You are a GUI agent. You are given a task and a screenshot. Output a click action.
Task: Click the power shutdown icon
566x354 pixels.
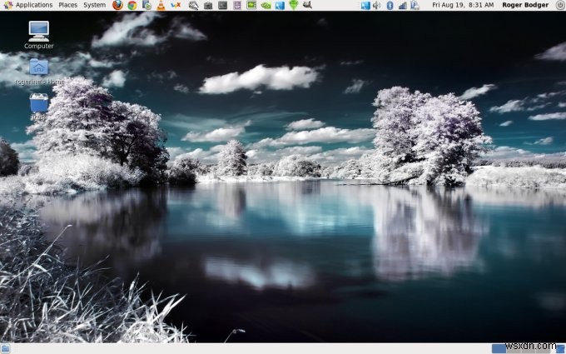[x=559, y=5]
